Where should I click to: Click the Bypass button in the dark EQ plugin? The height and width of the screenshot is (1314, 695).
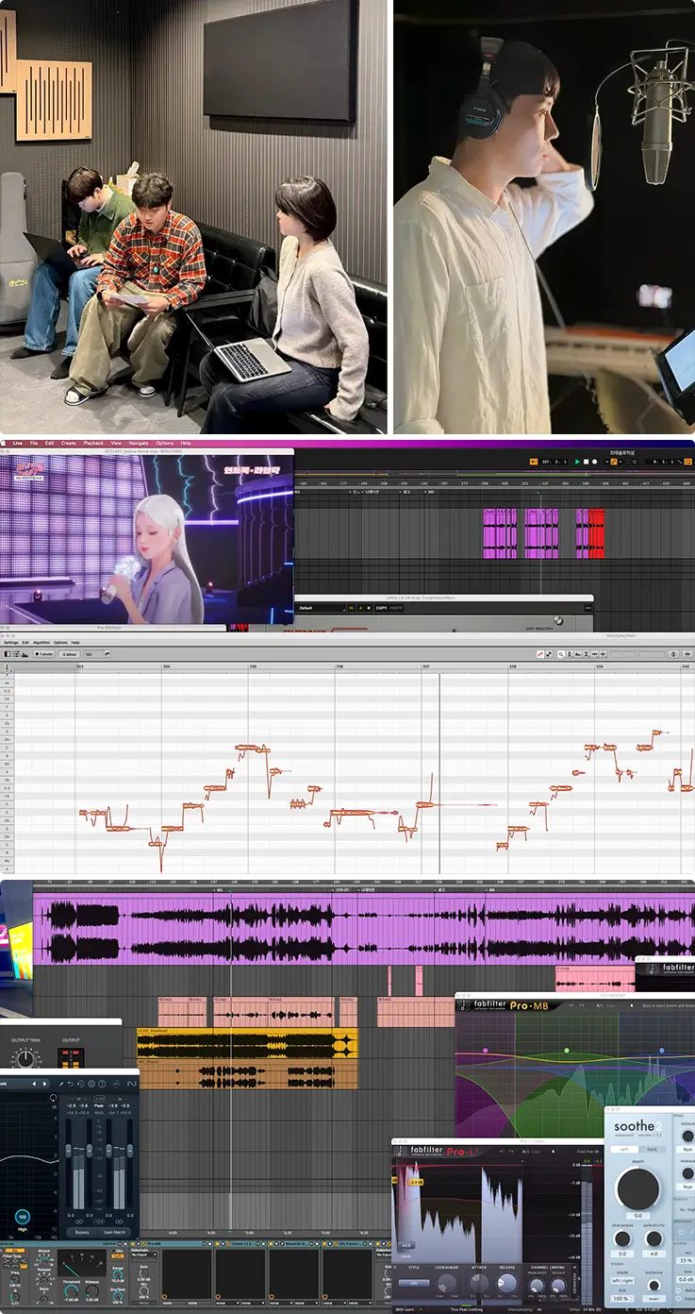[x=82, y=1232]
